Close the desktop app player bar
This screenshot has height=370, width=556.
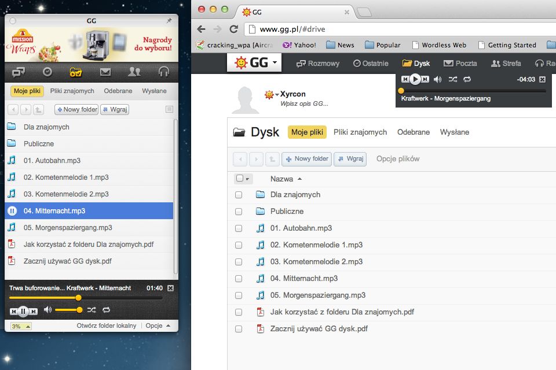(170, 288)
